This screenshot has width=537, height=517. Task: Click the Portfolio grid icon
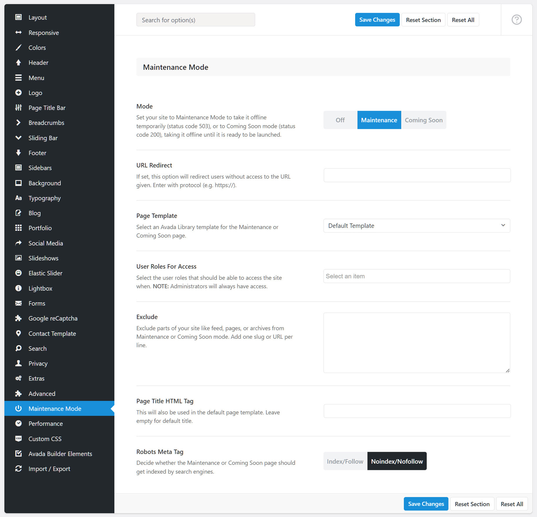(x=18, y=228)
